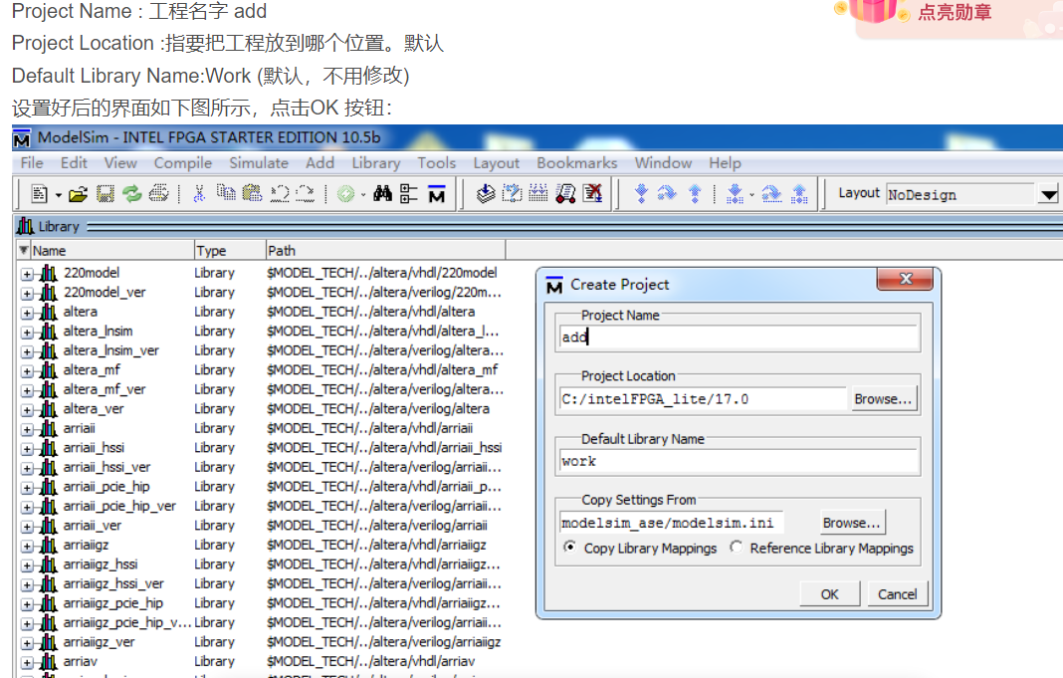Open dropdown arrow beside green circle icon
Image resolution: width=1063 pixels, height=678 pixels.
tap(363, 195)
